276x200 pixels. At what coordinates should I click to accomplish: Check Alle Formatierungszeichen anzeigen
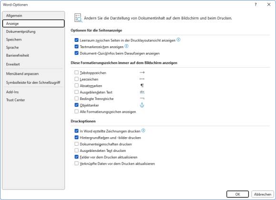77,111
